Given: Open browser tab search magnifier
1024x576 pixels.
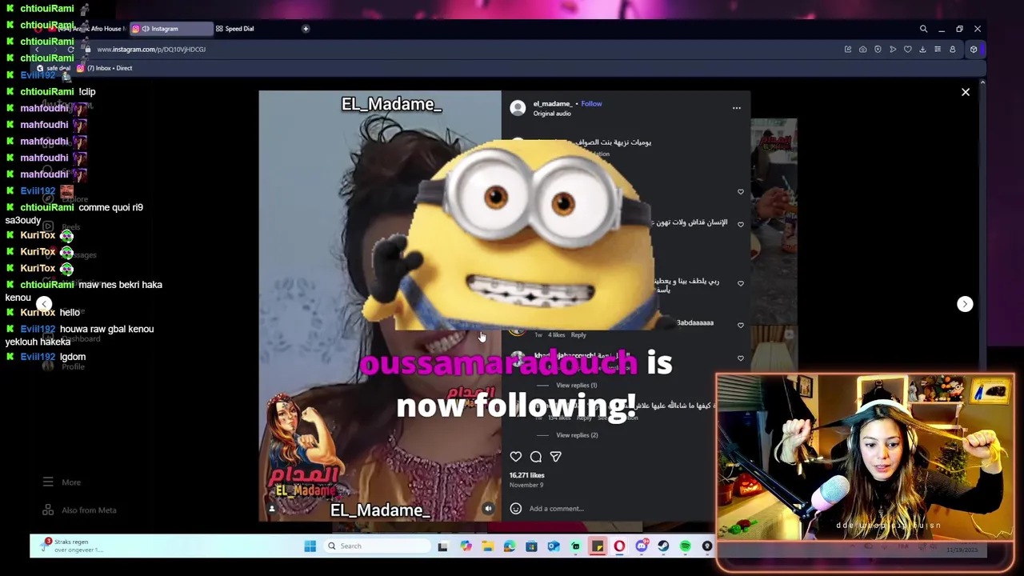Looking at the screenshot, I should tap(923, 29).
